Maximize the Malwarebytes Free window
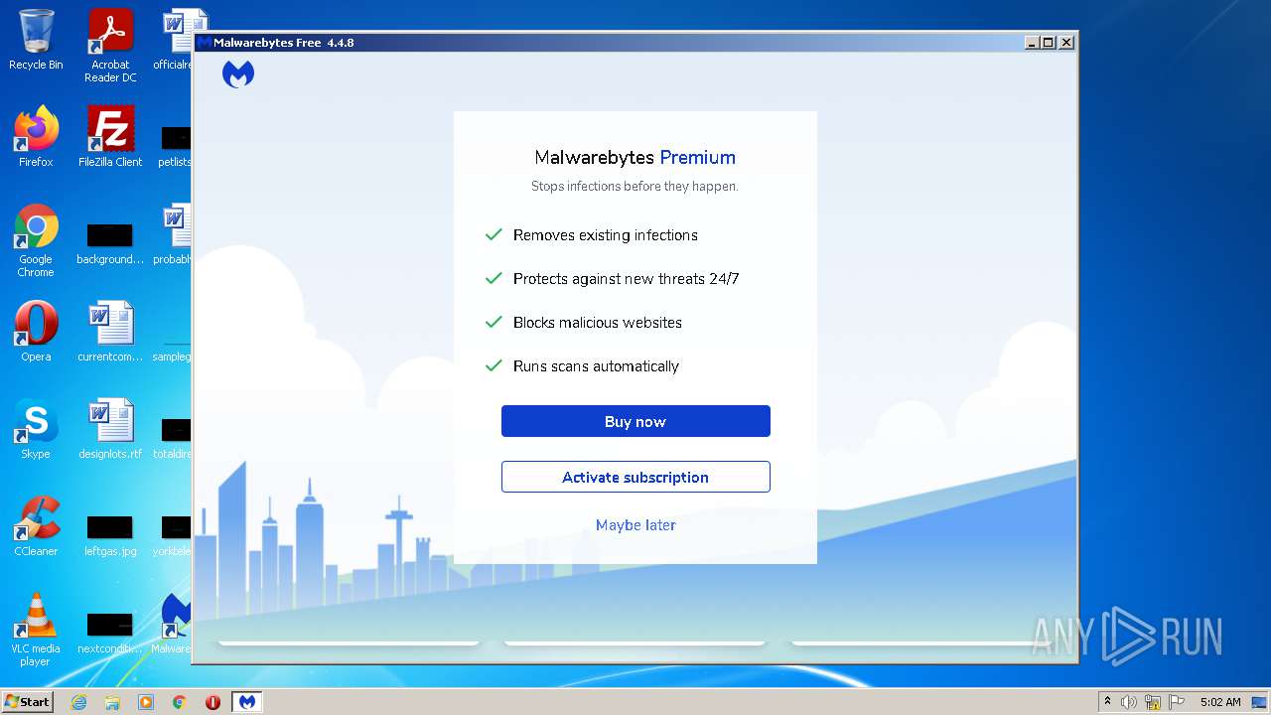The height and width of the screenshot is (715, 1271). click(1049, 43)
